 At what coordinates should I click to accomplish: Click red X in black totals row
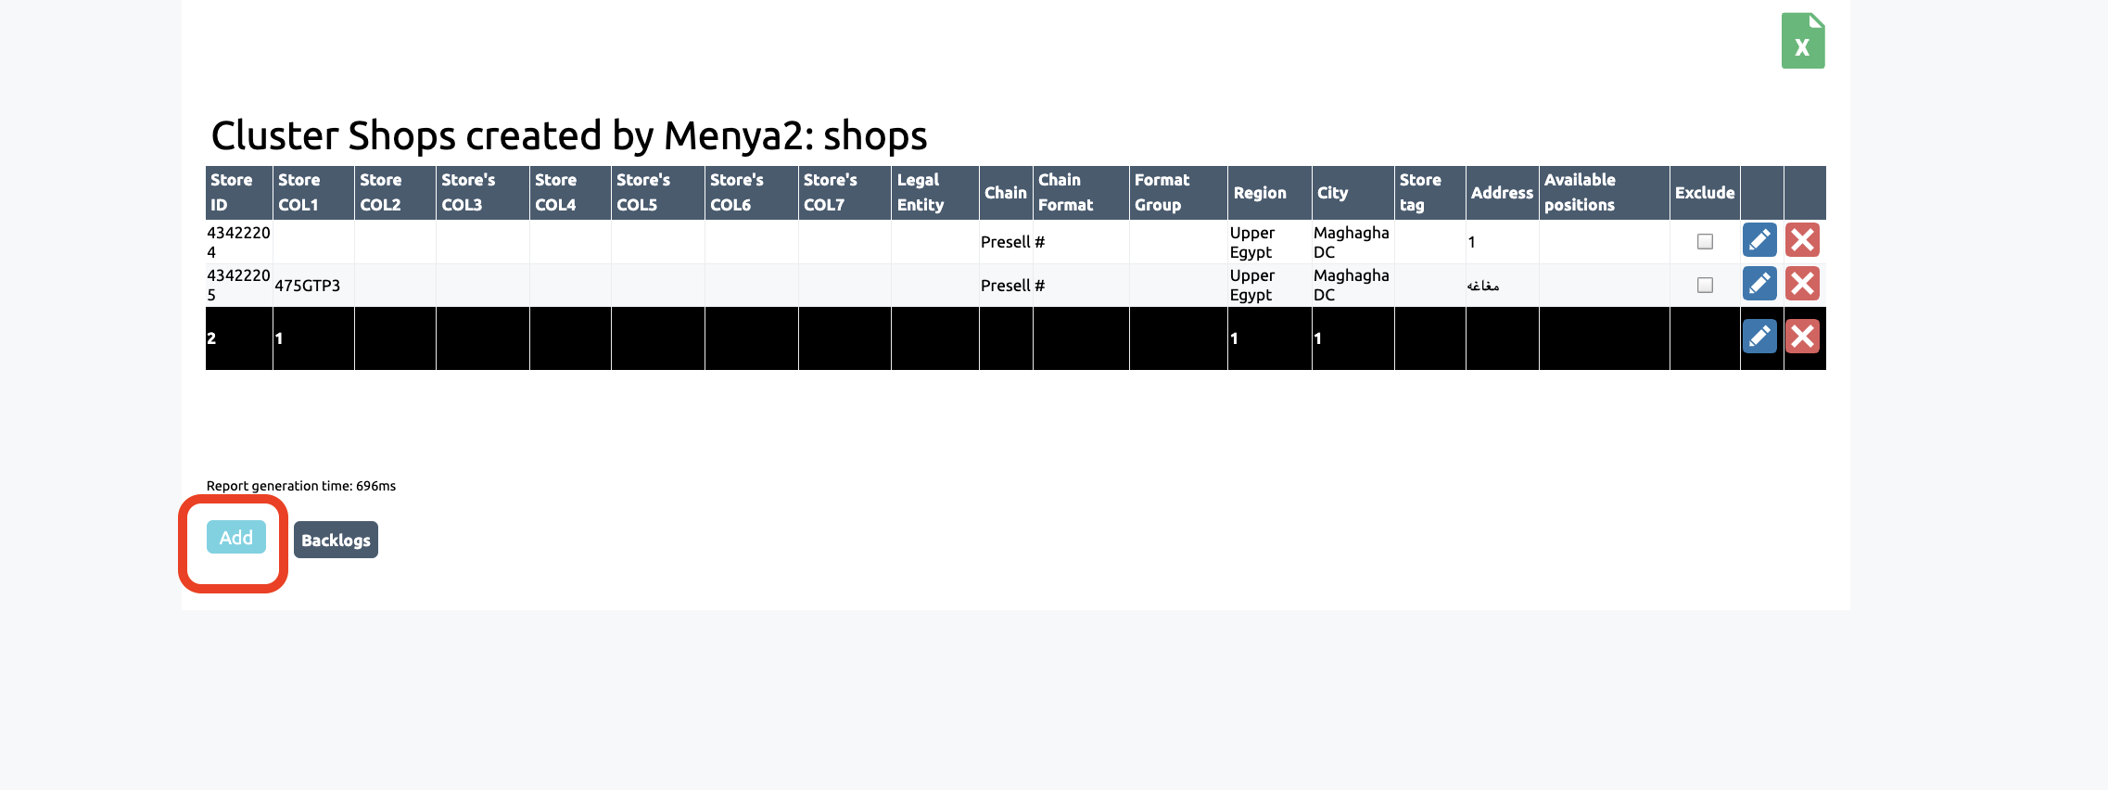point(1802,337)
